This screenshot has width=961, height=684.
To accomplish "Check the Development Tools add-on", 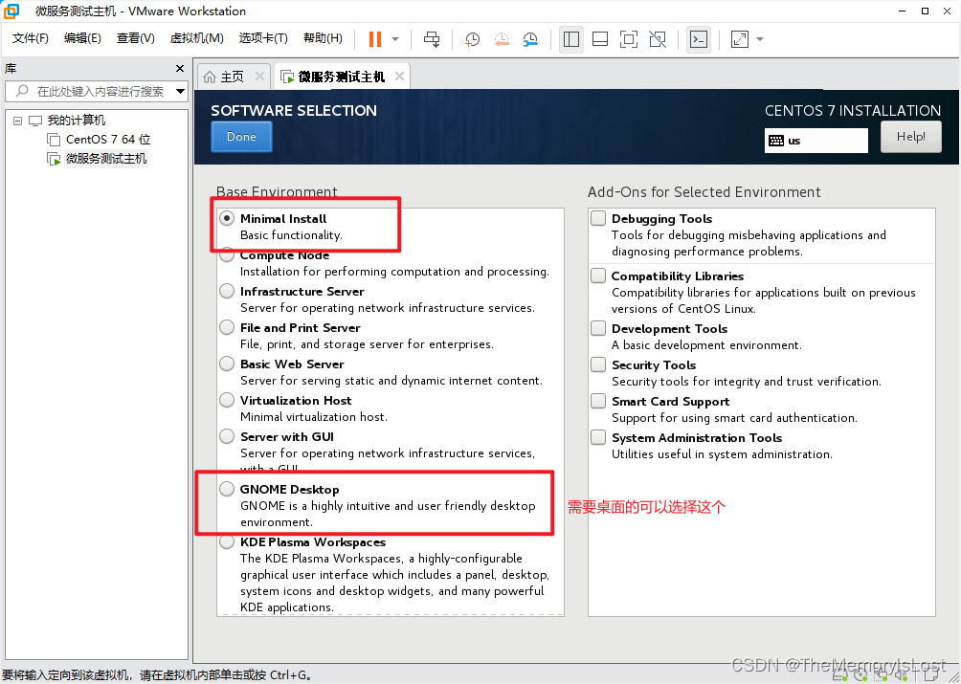I will coord(598,328).
